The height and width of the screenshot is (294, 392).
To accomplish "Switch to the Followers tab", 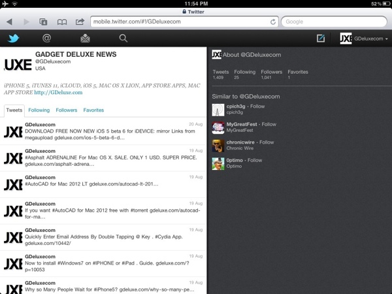I will 67,110.
